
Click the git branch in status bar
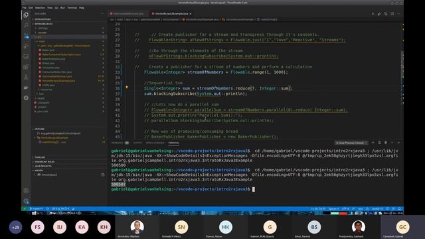tap(37, 209)
